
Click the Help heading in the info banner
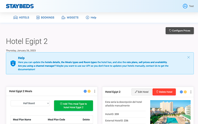coord(21,58)
